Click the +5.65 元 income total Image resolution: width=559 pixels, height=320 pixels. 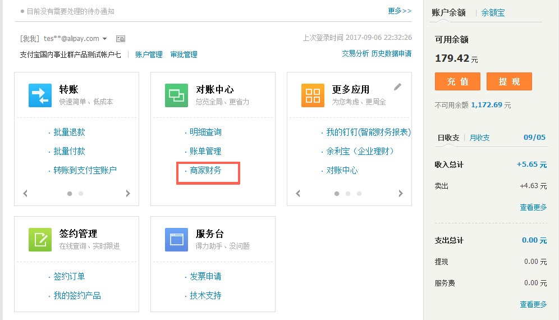tap(532, 164)
